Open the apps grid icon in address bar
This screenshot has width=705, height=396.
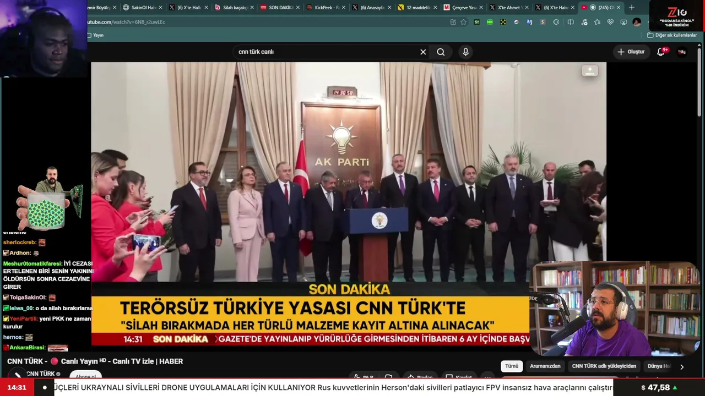453,22
